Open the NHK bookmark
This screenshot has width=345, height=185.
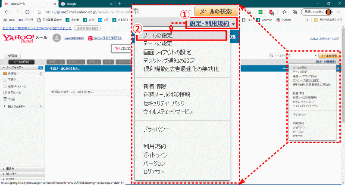coord(9,20)
